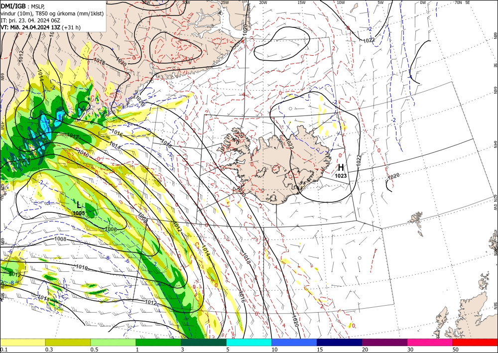Click the light green 0.5 legend swatch
This screenshot has height=353, width=498.
[x=113, y=342]
